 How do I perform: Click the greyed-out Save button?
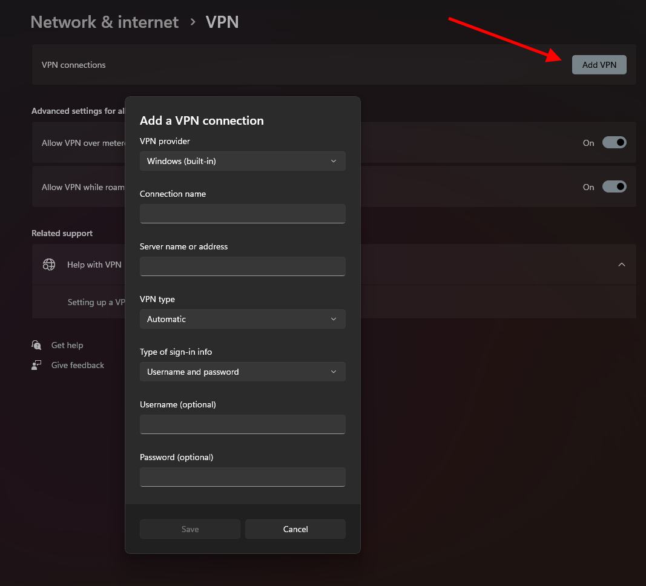[x=190, y=529]
